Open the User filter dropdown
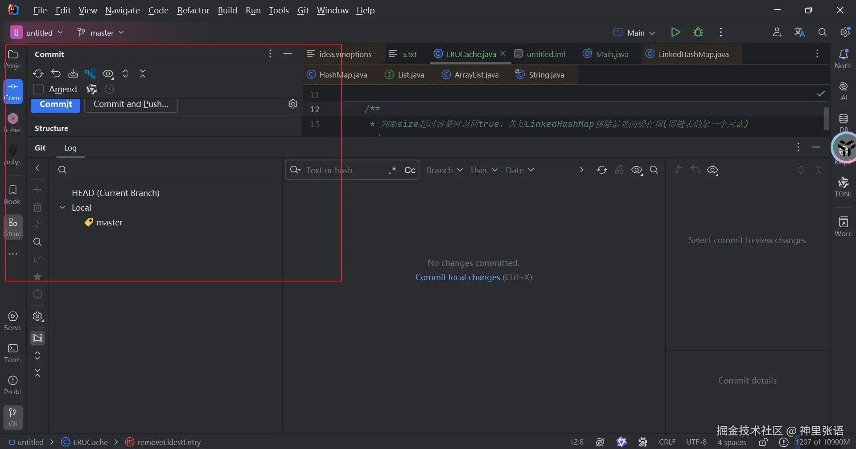Viewport: 856px width, 449px height. pyautogui.click(x=484, y=170)
